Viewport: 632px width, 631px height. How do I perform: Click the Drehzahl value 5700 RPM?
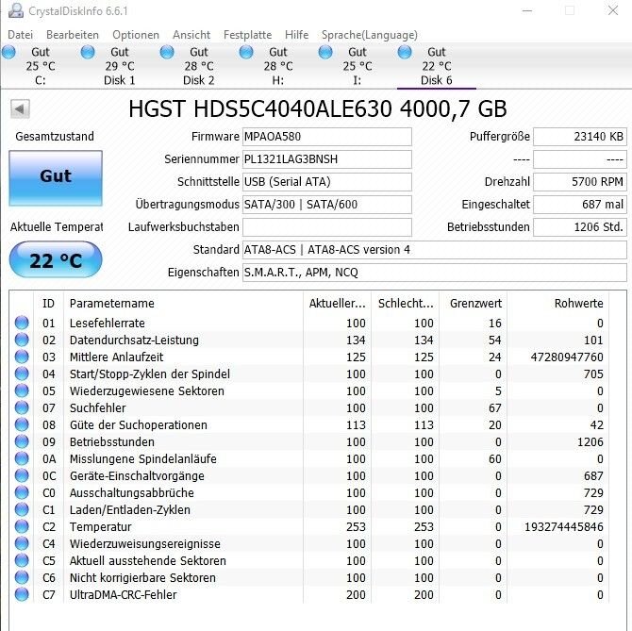tap(580, 182)
